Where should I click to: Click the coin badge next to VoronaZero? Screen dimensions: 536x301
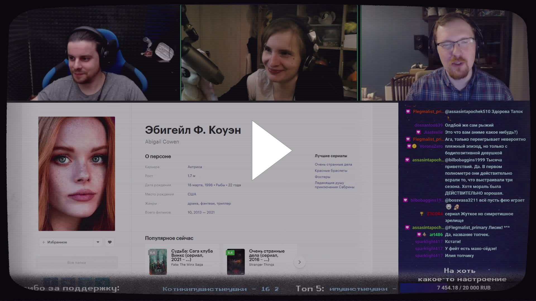[414, 146]
